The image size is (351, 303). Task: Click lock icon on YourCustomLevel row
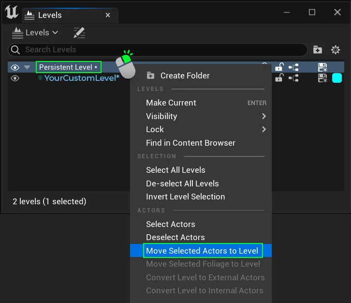(279, 78)
